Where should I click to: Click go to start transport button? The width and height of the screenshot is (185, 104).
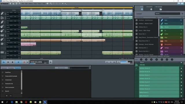(x=8, y=62)
